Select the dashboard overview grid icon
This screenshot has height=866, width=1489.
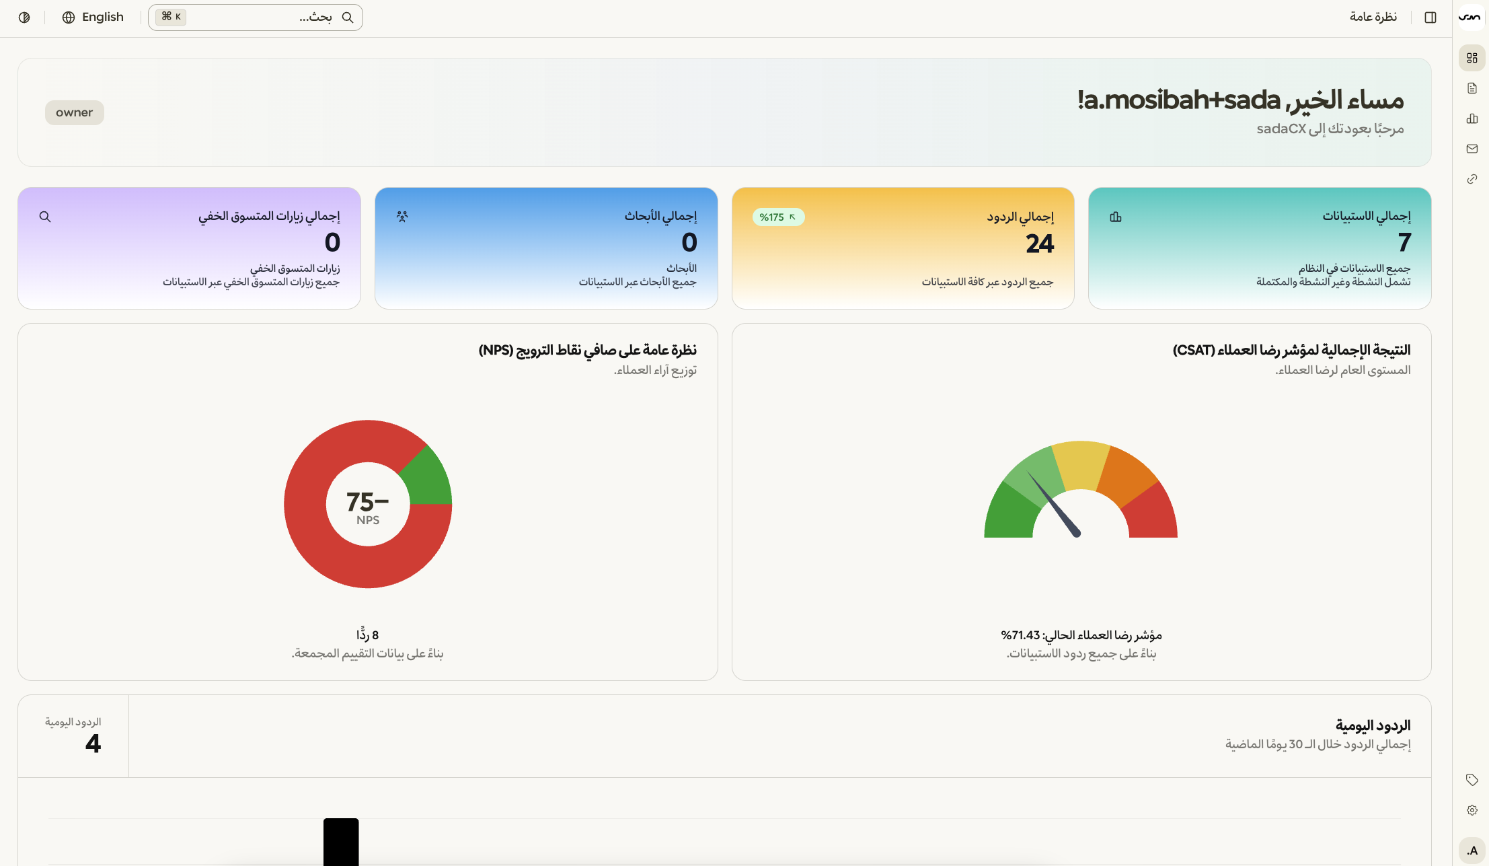coord(1472,58)
